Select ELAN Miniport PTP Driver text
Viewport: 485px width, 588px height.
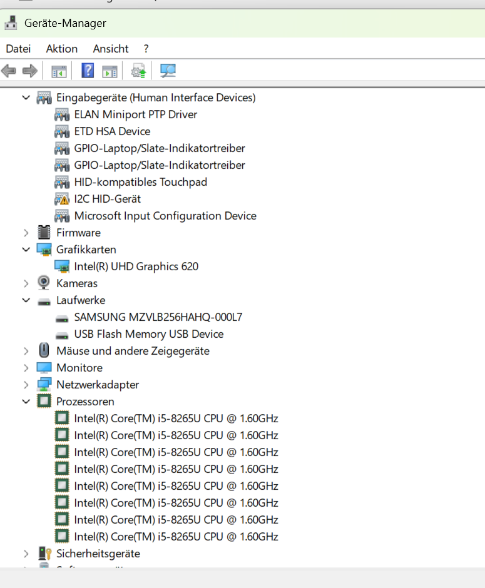pyautogui.click(x=135, y=114)
